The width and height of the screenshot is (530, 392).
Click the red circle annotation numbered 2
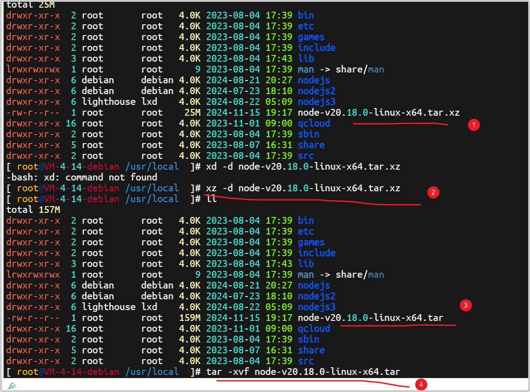pos(433,193)
